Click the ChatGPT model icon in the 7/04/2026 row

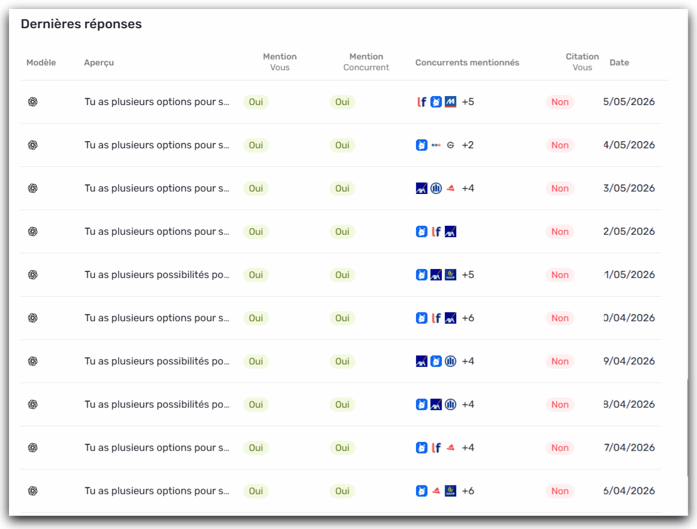[32, 448]
